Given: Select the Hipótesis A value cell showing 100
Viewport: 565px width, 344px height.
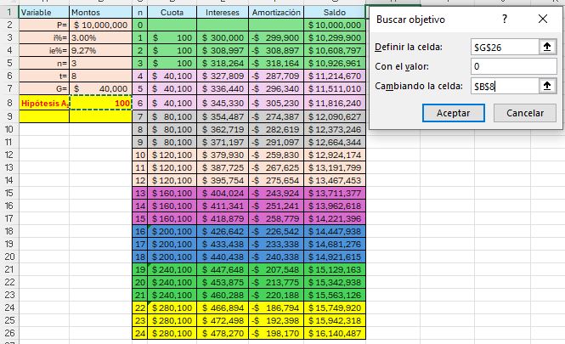Looking at the screenshot, I should (x=100, y=102).
